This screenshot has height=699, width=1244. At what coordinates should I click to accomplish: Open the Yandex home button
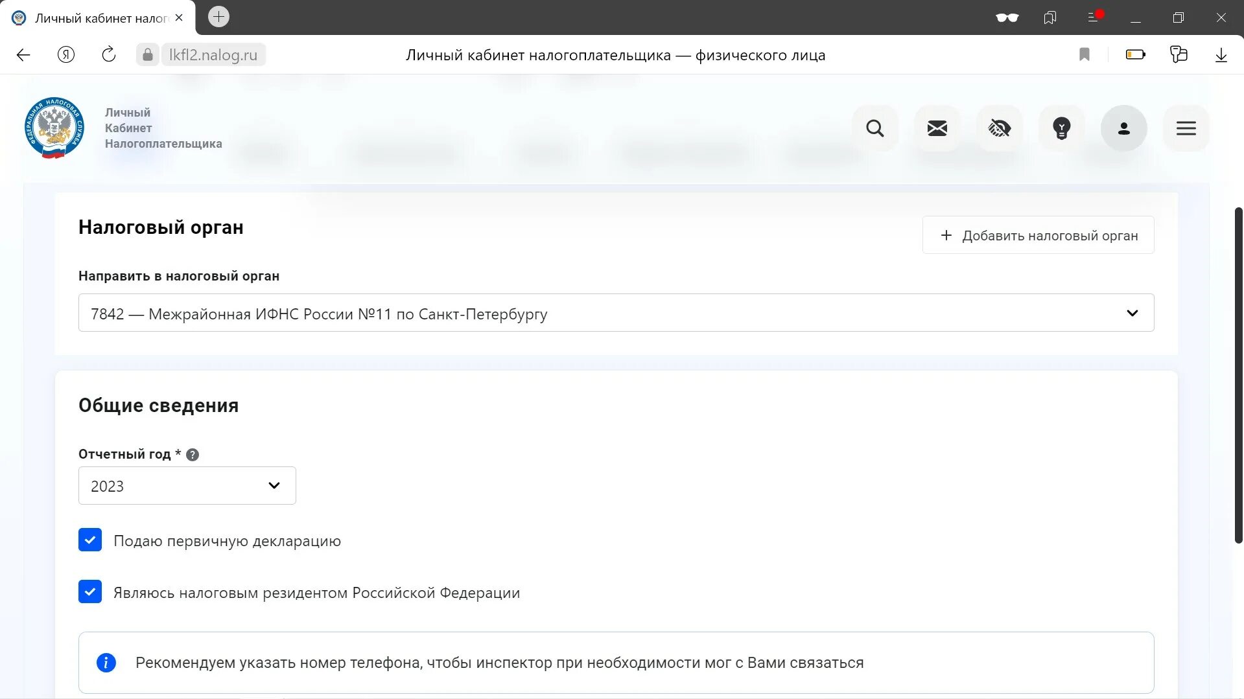66,55
